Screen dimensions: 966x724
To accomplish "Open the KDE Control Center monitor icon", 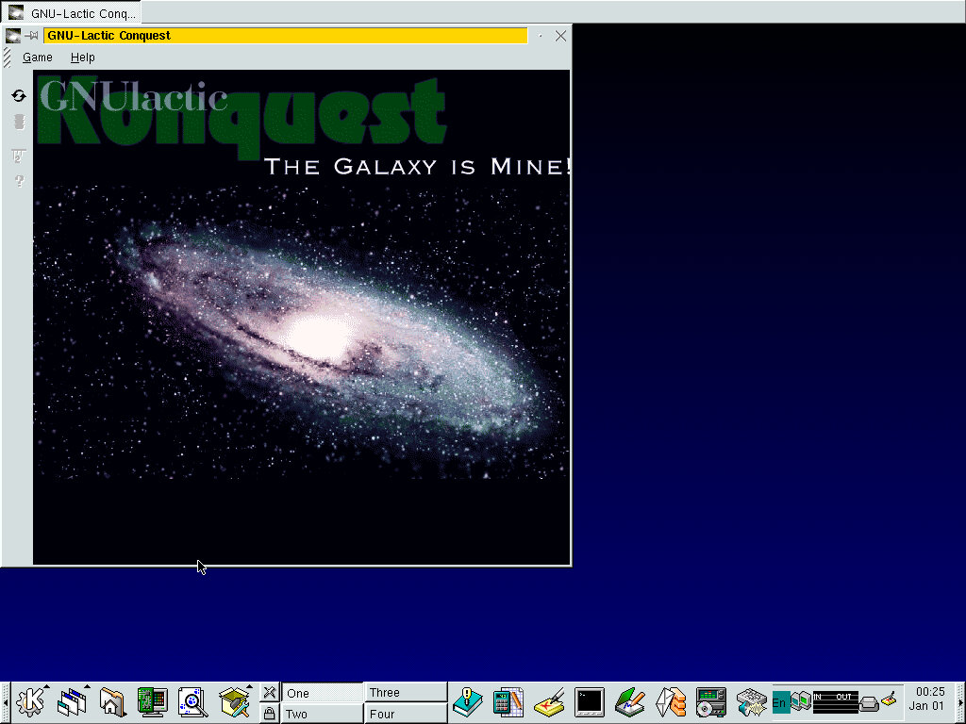I will [x=152, y=701].
